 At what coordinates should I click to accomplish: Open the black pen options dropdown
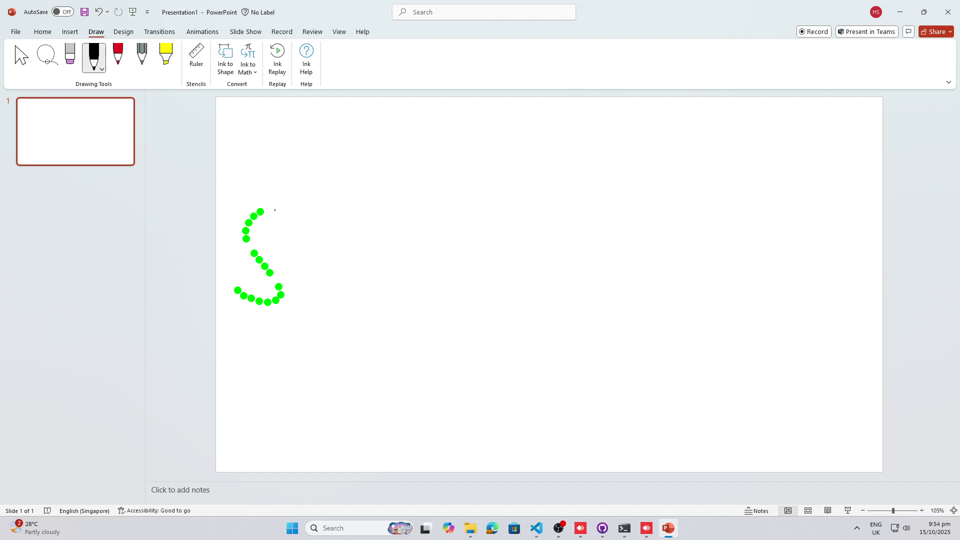[101, 69]
